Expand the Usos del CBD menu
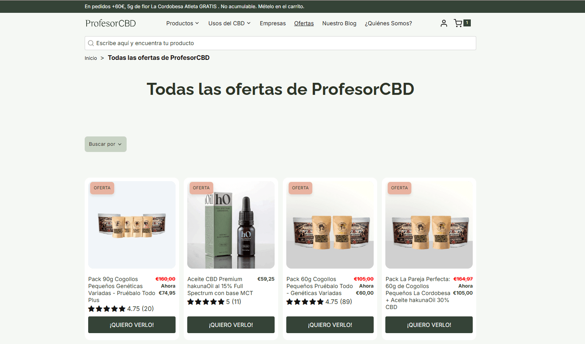The image size is (585, 344). (x=230, y=23)
